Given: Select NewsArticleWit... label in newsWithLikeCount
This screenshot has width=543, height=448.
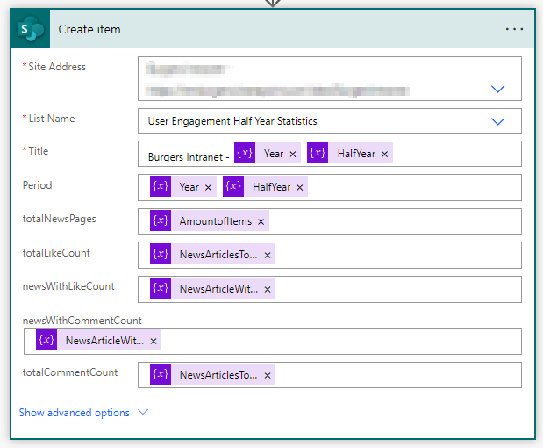Looking at the screenshot, I should tap(218, 289).
